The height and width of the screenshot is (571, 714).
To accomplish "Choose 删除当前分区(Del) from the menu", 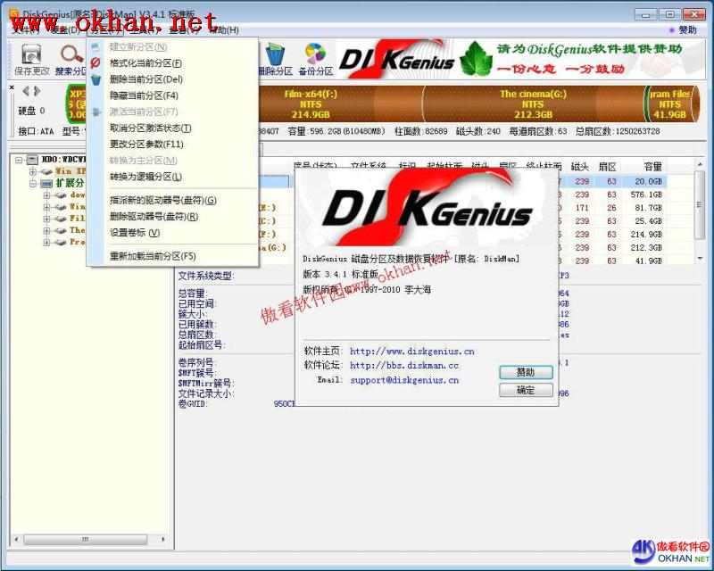I will [172, 79].
